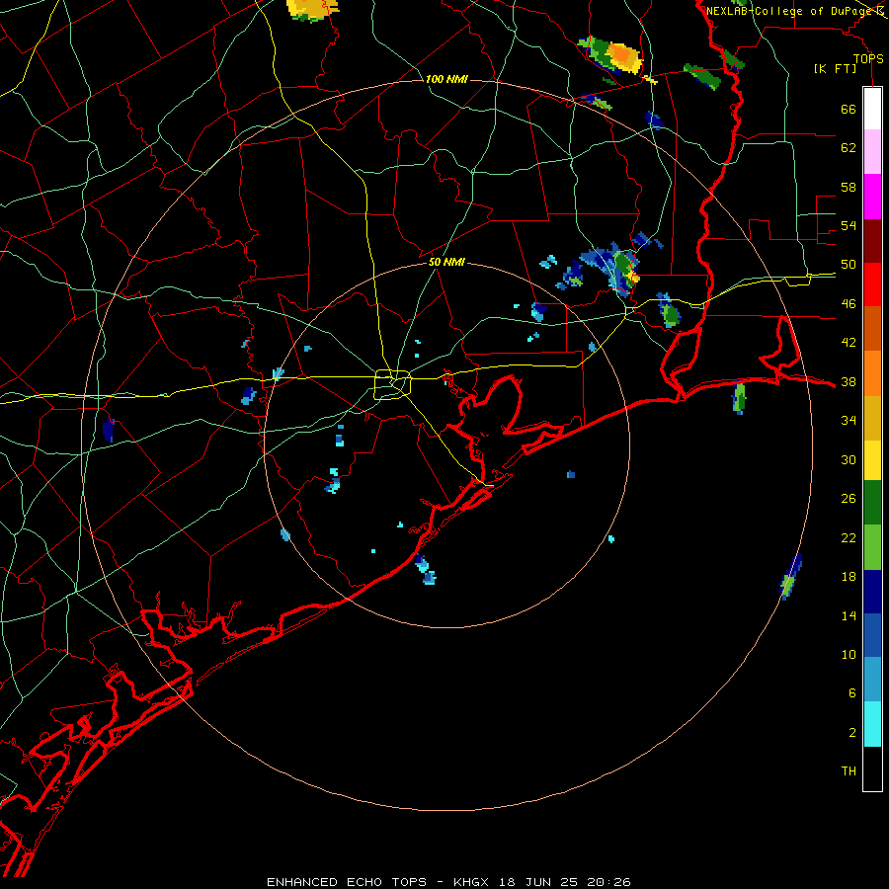Image resolution: width=889 pixels, height=889 pixels.
Task: Click the light blue 14 K FT swatch
Action: (872, 680)
